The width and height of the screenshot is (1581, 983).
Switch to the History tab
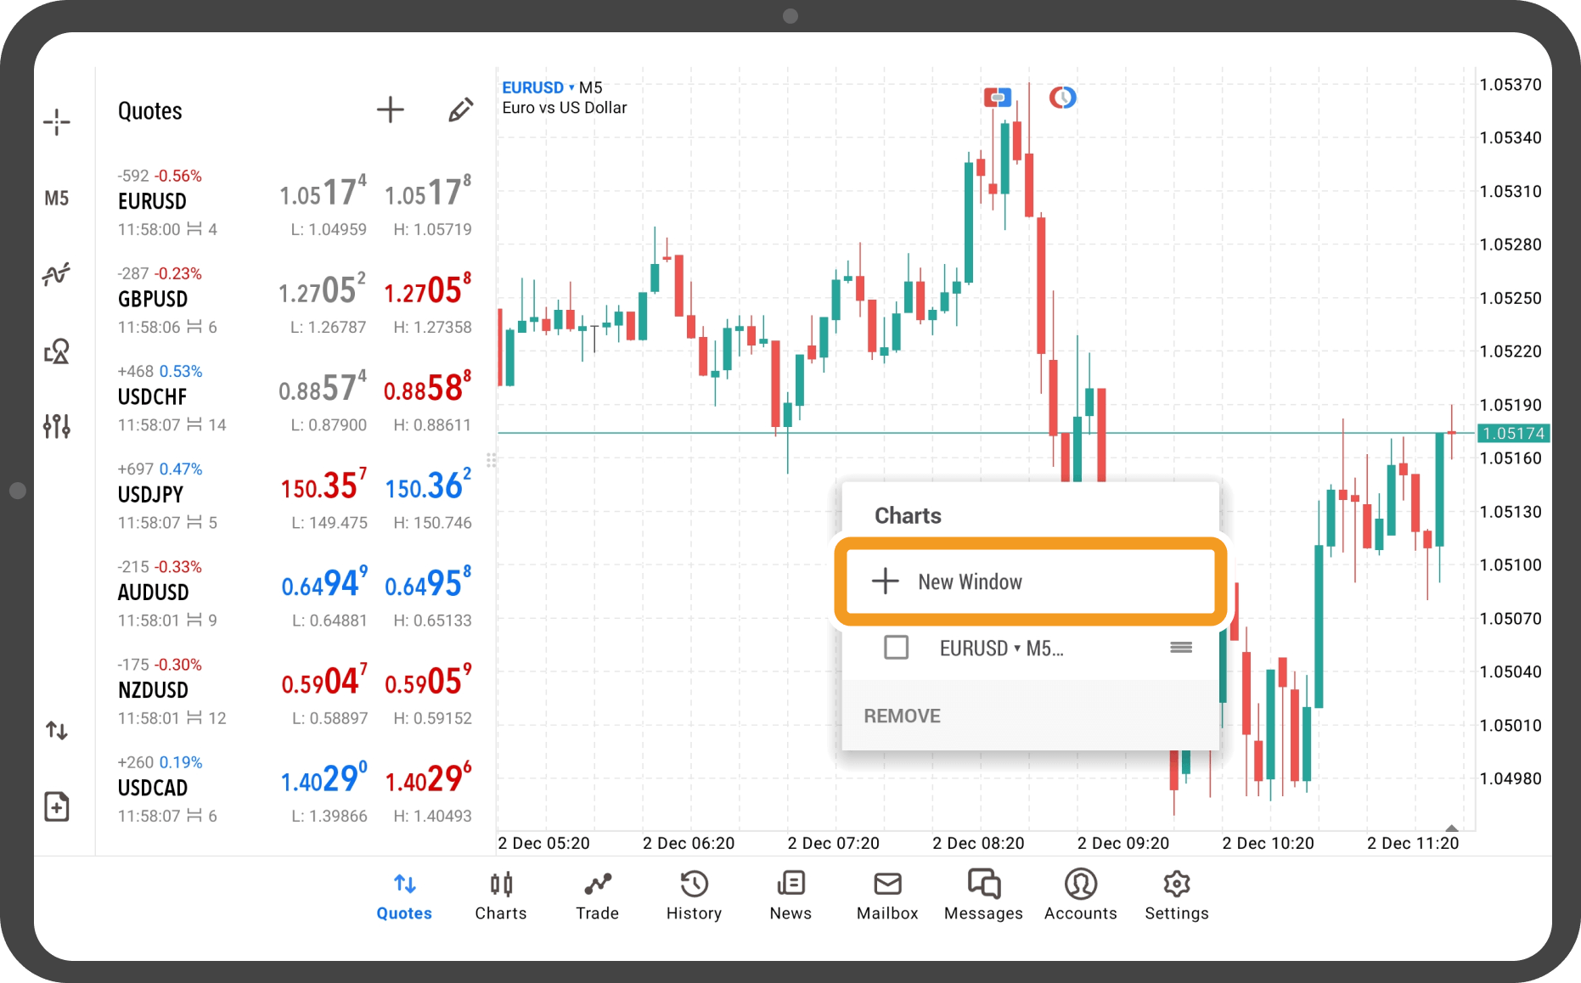[x=694, y=895]
